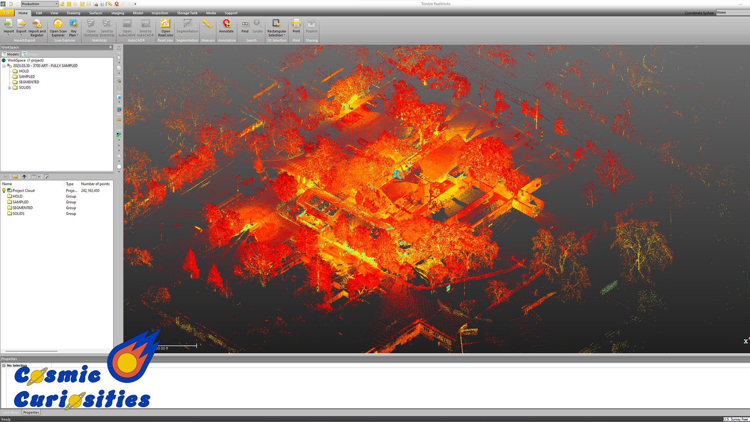Click the Number of points column header
This screenshot has width=750, height=422.
pyautogui.click(x=95, y=184)
